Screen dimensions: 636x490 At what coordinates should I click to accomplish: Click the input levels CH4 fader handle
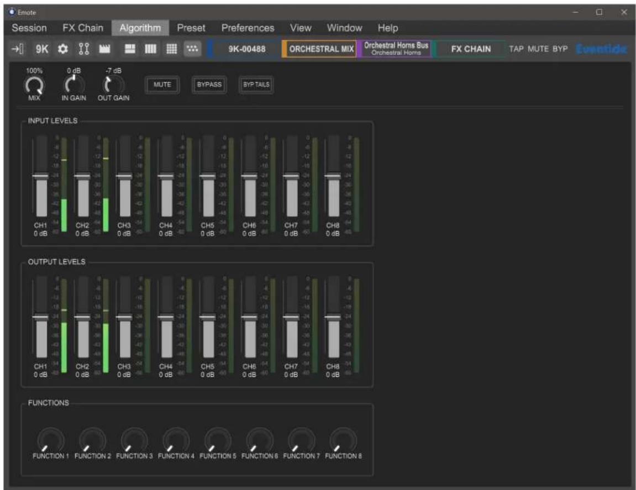coord(166,176)
